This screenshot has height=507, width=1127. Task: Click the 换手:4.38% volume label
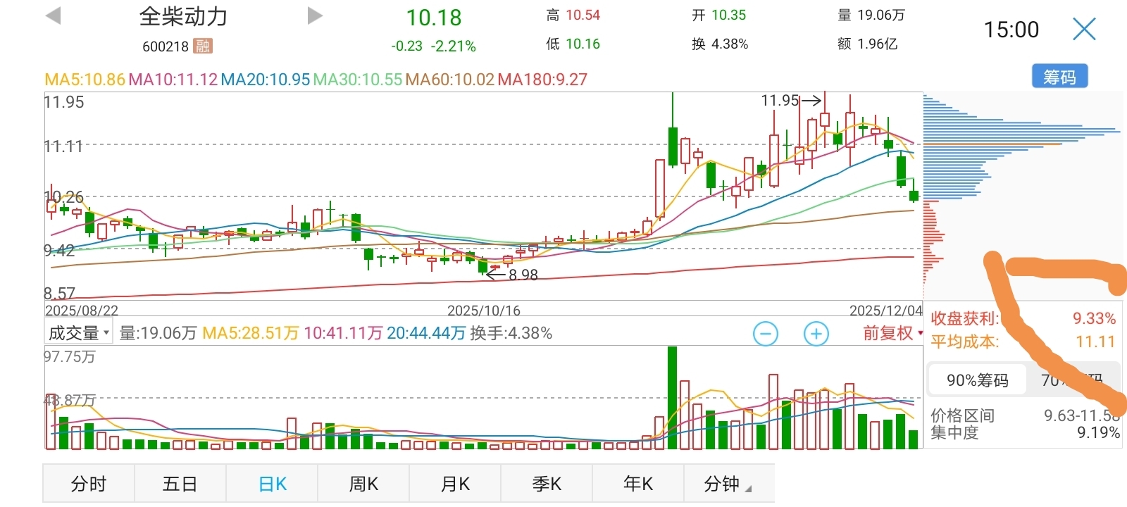coord(511,333)
